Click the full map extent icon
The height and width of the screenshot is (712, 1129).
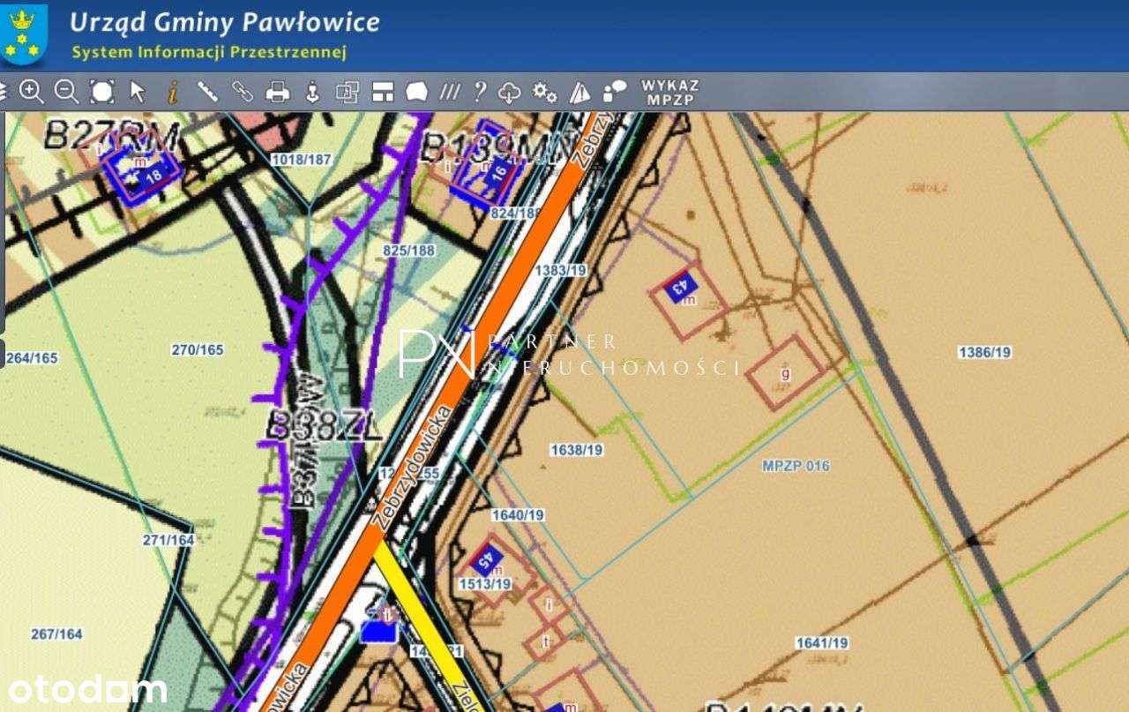coord(102,91)
